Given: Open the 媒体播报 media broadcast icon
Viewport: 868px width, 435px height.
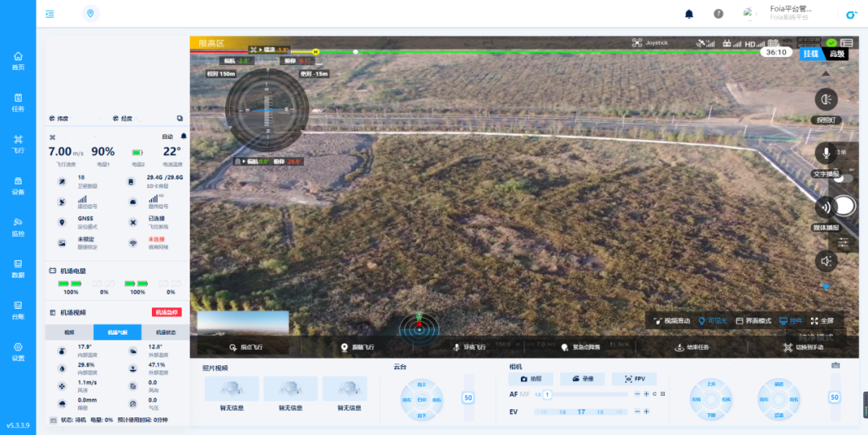Looking at the screenshot, I should pyautogui.click(x=825, y=208).
